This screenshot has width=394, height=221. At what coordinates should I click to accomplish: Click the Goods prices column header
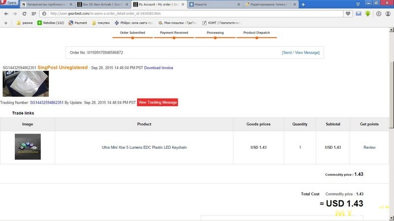[x=258, y=124]
